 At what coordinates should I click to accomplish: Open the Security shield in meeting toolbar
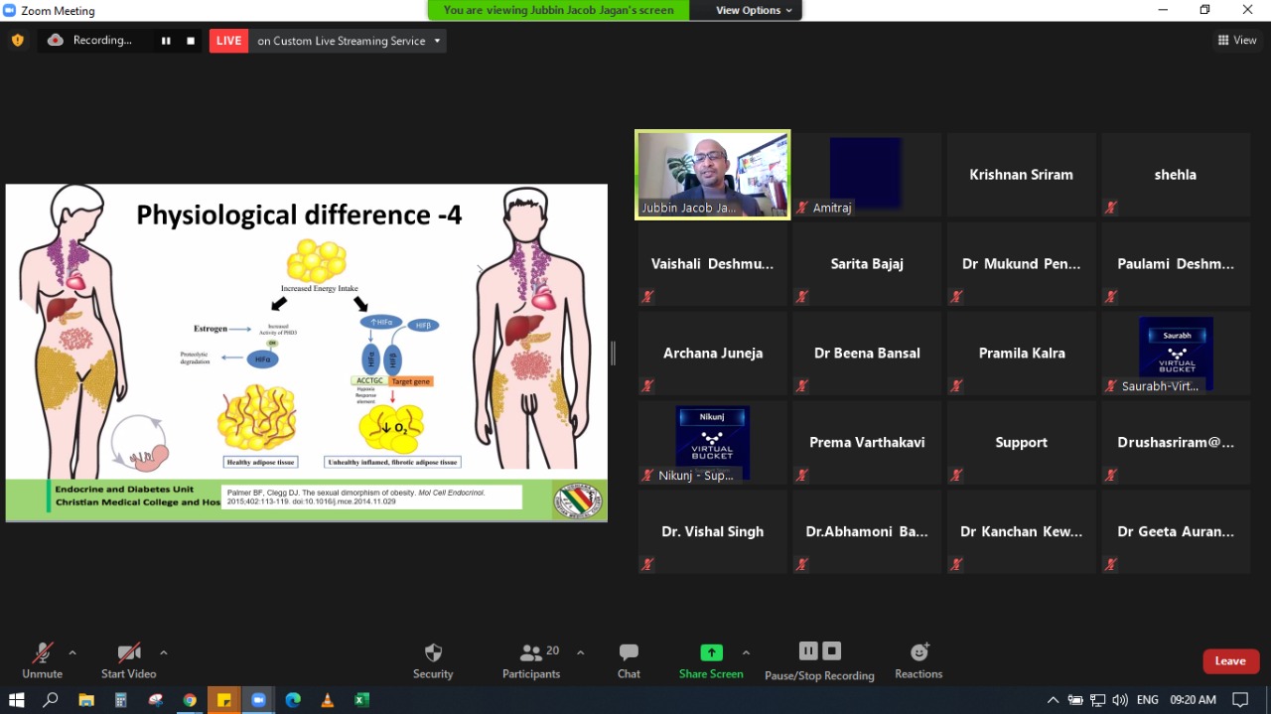click(433, 659)
